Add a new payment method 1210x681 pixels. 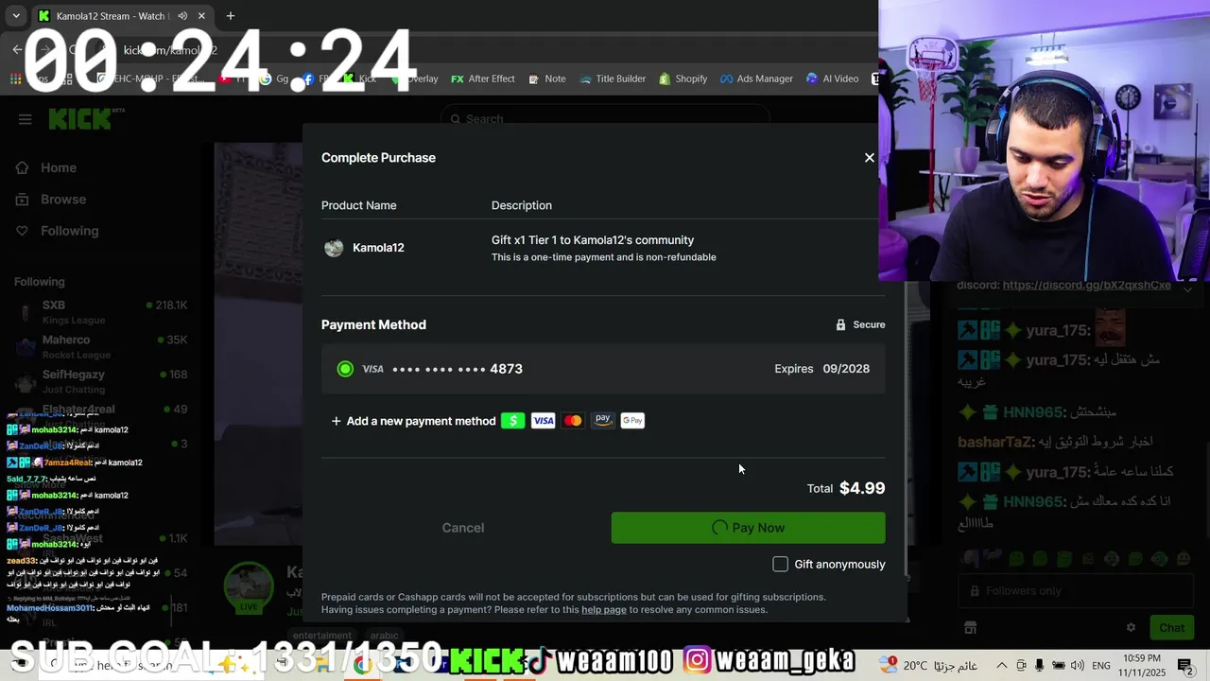[x=413, y=421]
